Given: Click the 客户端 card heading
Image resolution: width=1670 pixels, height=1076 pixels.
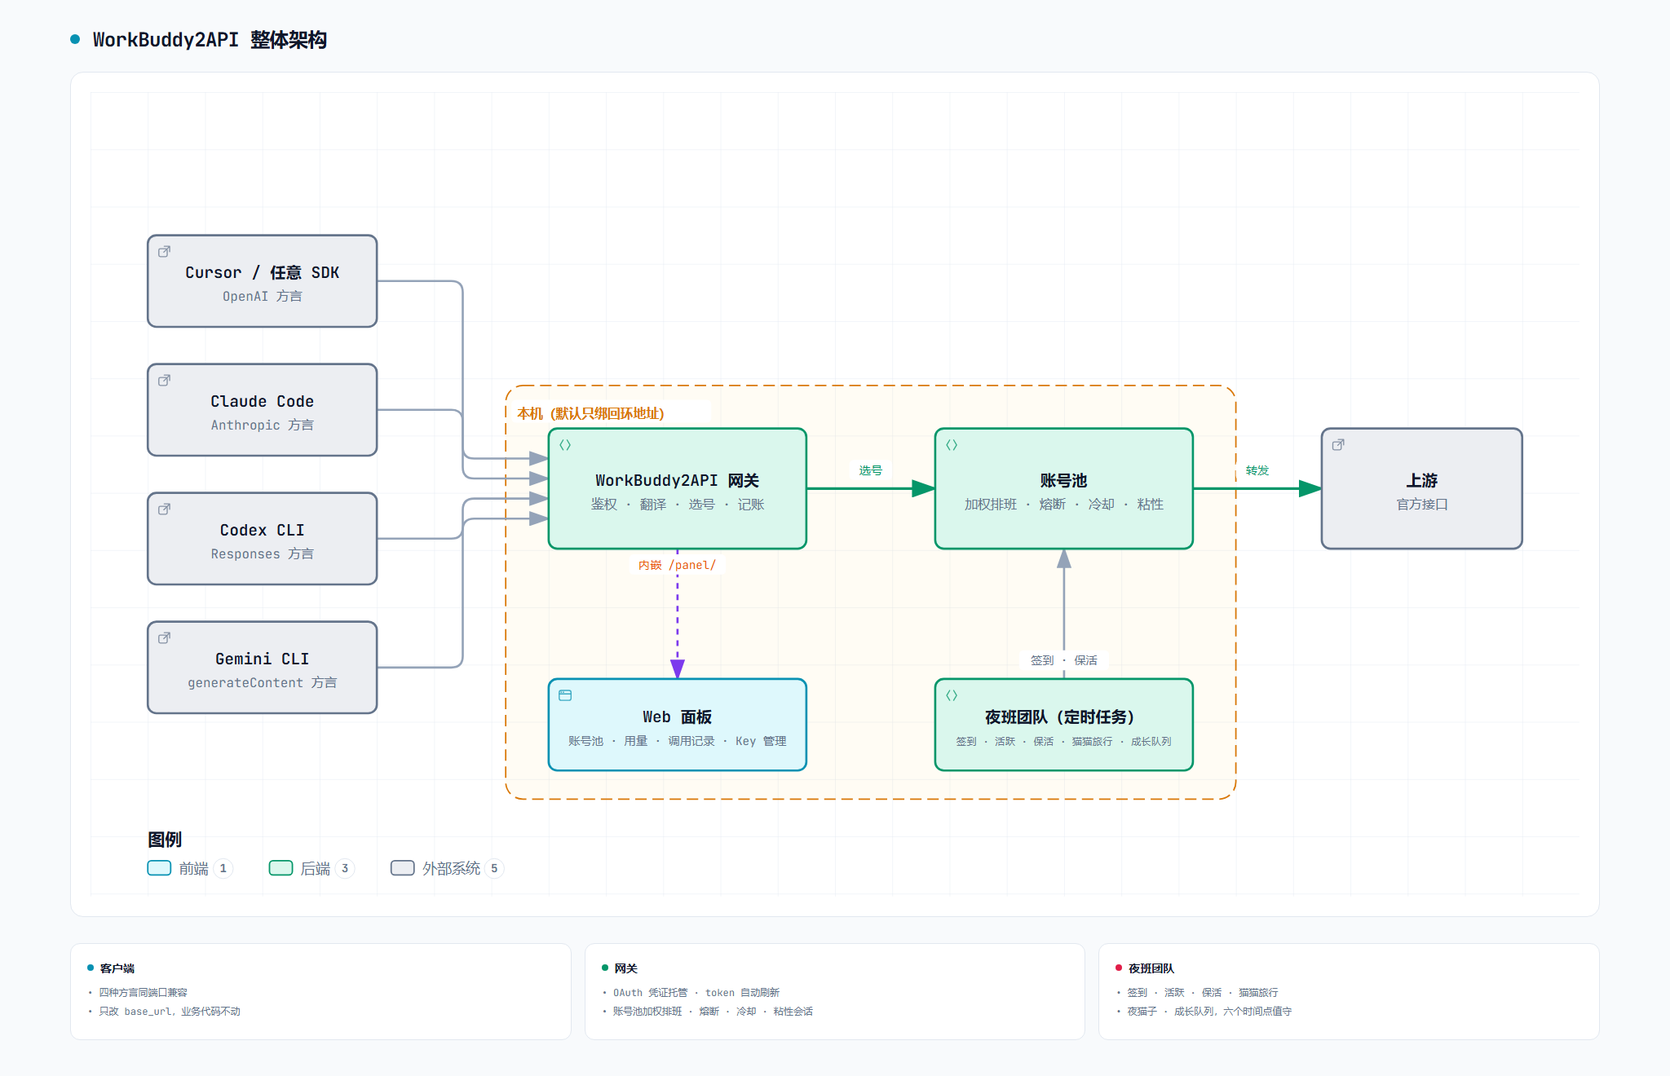Looking at the screenshot, I should pyautogui.click(x=117, y=968).
